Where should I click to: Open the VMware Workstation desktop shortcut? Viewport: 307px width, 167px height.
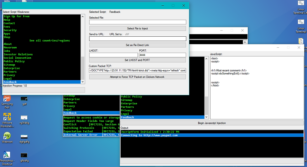pos(7,120)
